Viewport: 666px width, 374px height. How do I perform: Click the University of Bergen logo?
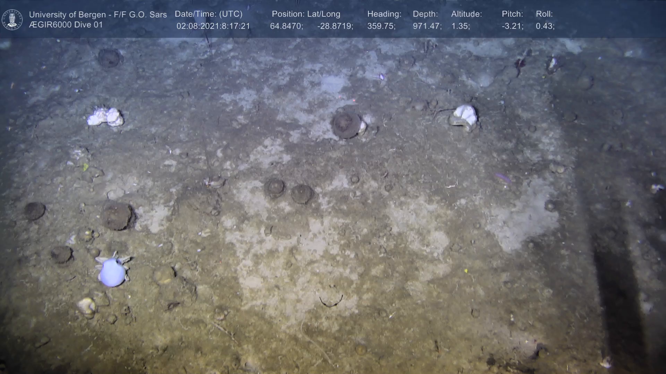pyautogui.click(x=12, y=19)
